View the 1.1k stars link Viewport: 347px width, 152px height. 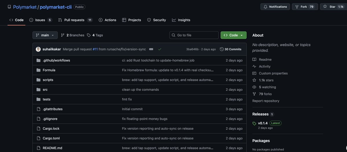[263, 80]
